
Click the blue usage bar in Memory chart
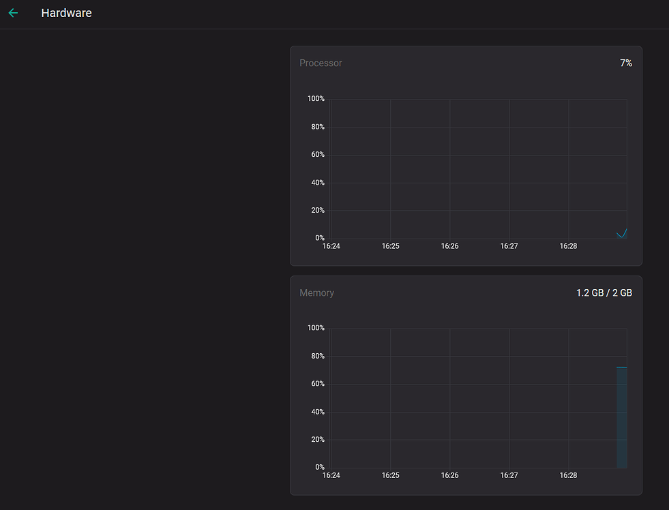(622, 417)
